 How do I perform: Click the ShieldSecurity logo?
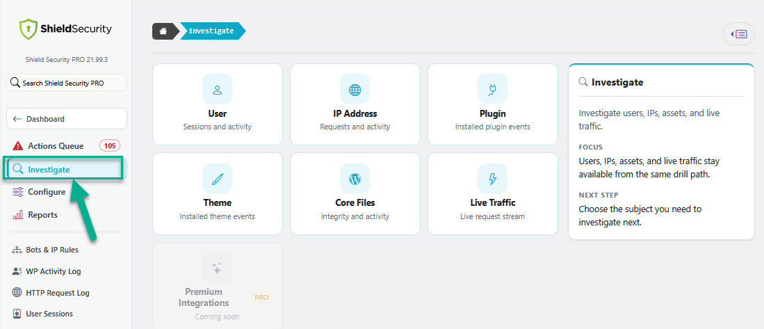coord(66,29)
